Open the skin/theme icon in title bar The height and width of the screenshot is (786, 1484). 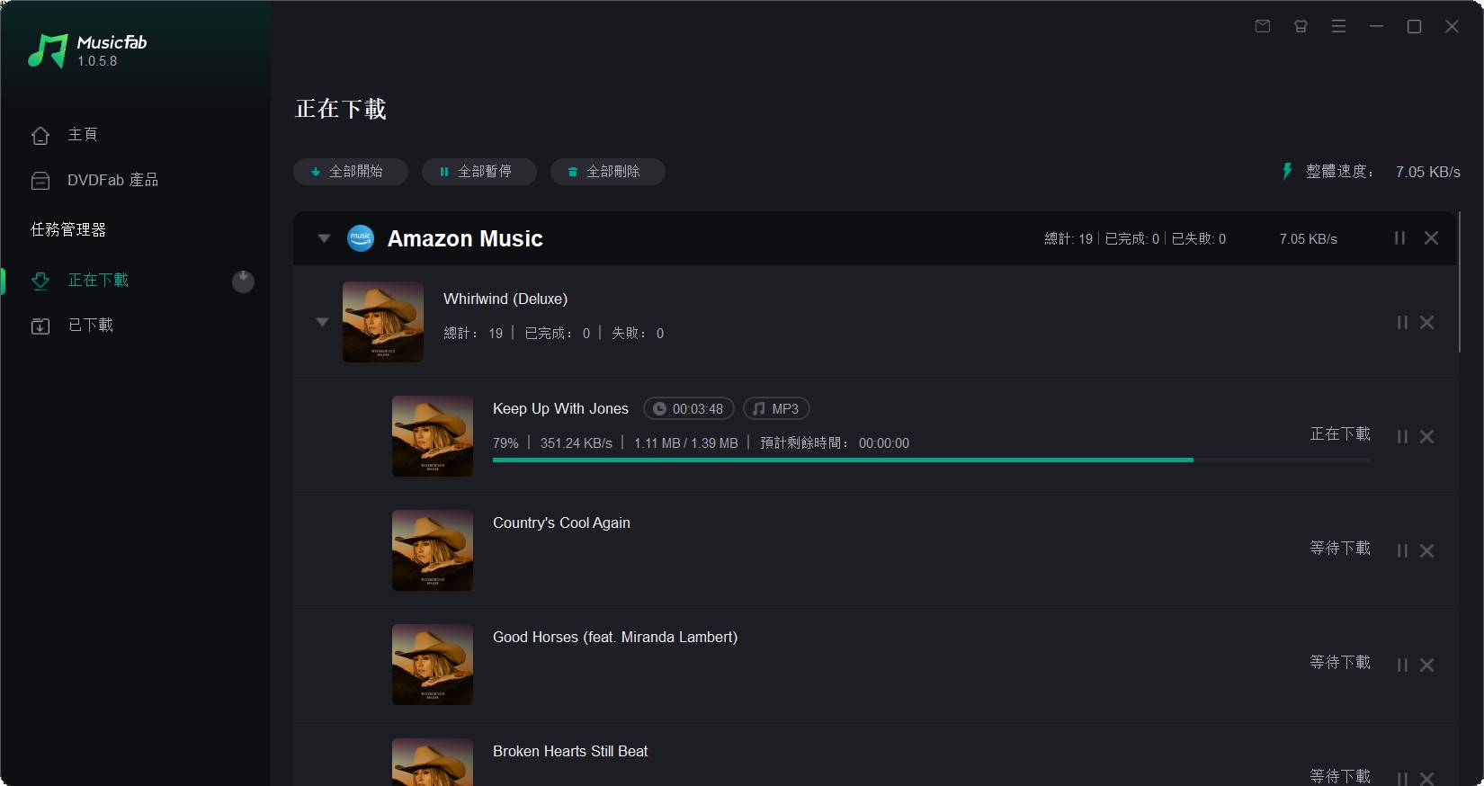[1301, 26]
